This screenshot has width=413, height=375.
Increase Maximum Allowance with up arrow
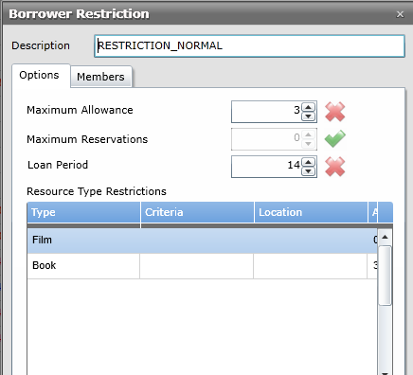coord(308,107)
